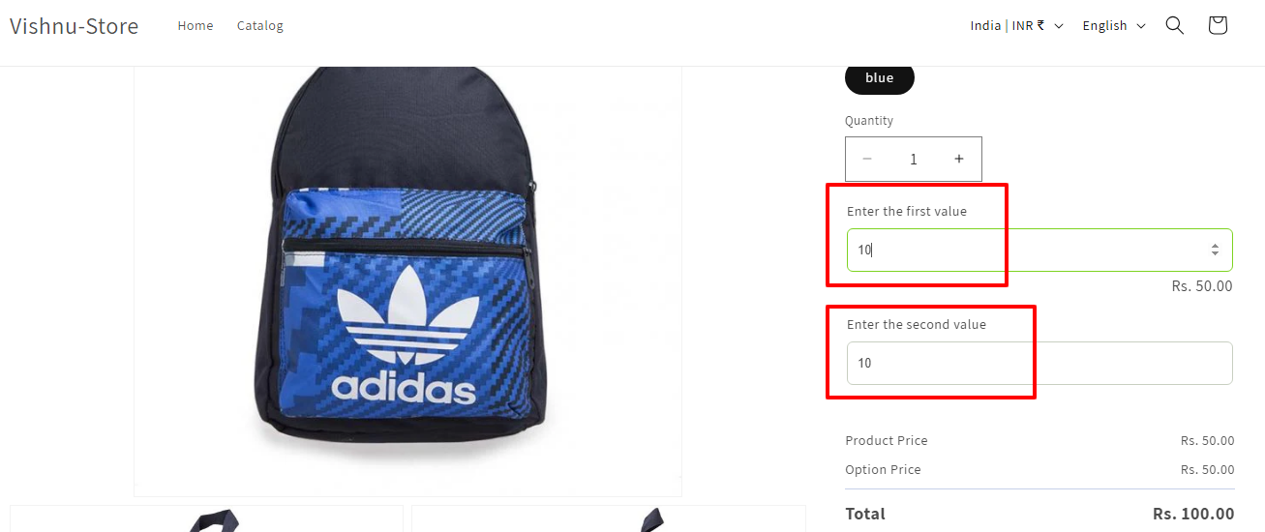
Task: Focus the second value input field
Action: 1039,363
